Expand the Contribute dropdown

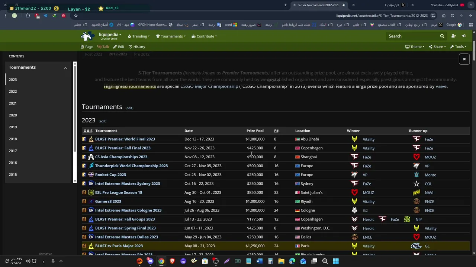(204, 36)
